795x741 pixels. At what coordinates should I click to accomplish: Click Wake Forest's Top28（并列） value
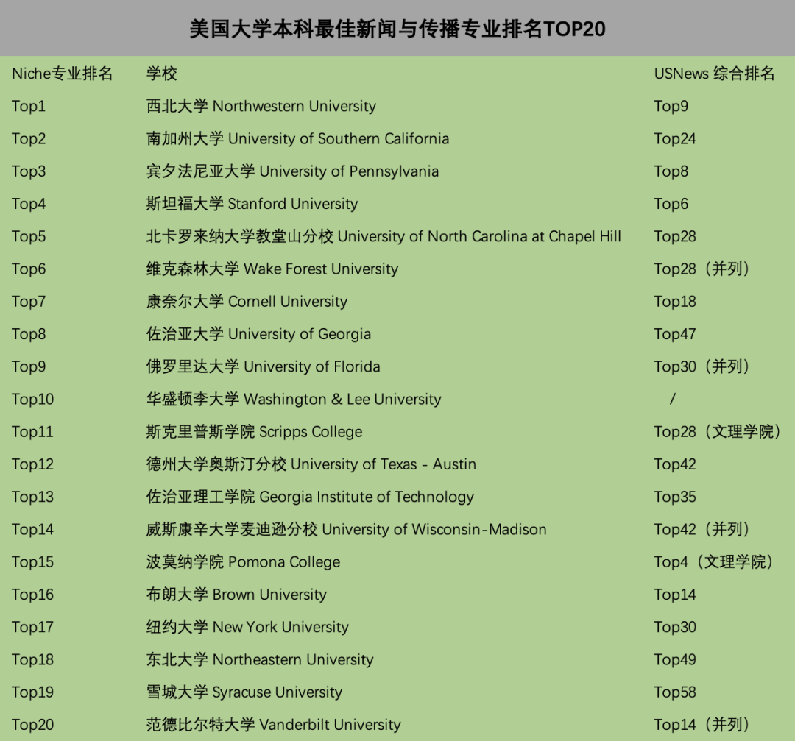702,269
